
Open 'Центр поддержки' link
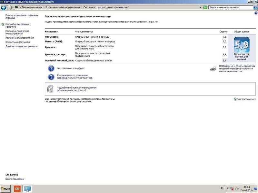tap(15, 179)
